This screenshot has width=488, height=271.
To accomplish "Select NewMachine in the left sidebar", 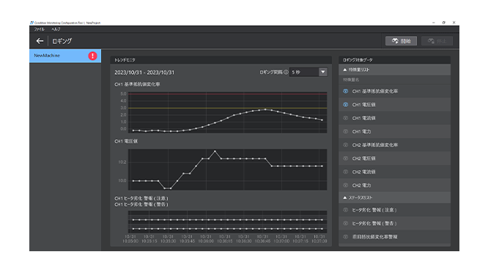I will tap(65, 56).
